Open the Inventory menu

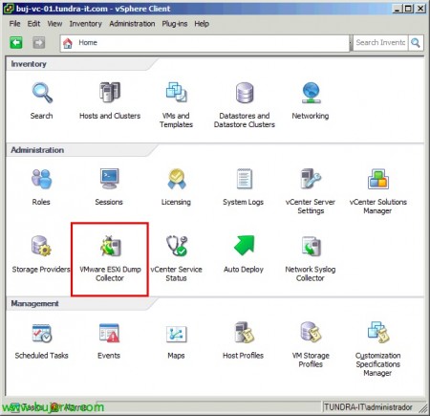click(x=86, y=24)
